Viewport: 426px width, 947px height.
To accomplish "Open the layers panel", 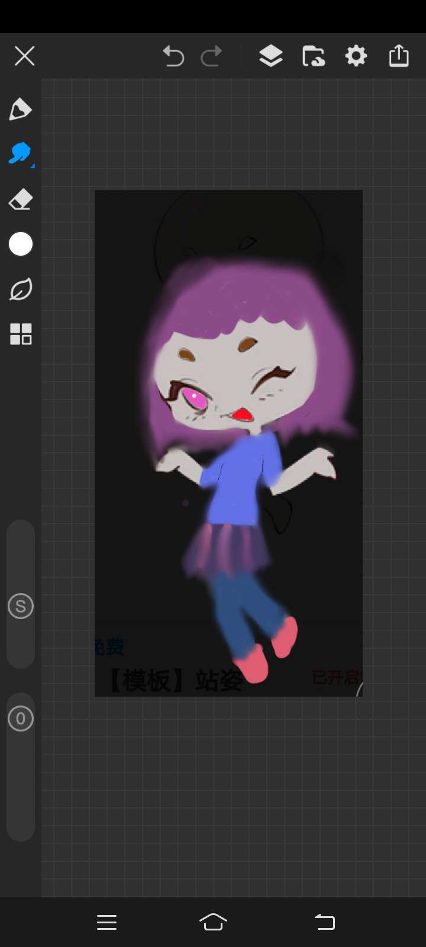I will coord(270,56).
